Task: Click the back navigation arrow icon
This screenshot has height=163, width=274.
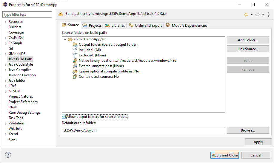Action: (x=246, y=14)
